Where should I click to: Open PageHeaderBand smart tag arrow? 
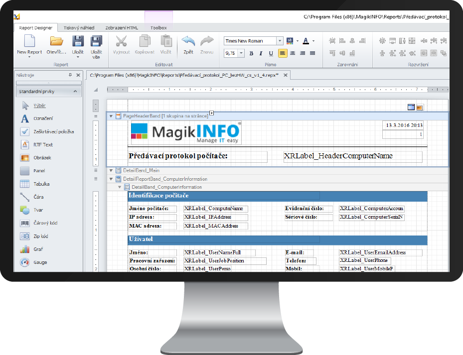[211, 113]
